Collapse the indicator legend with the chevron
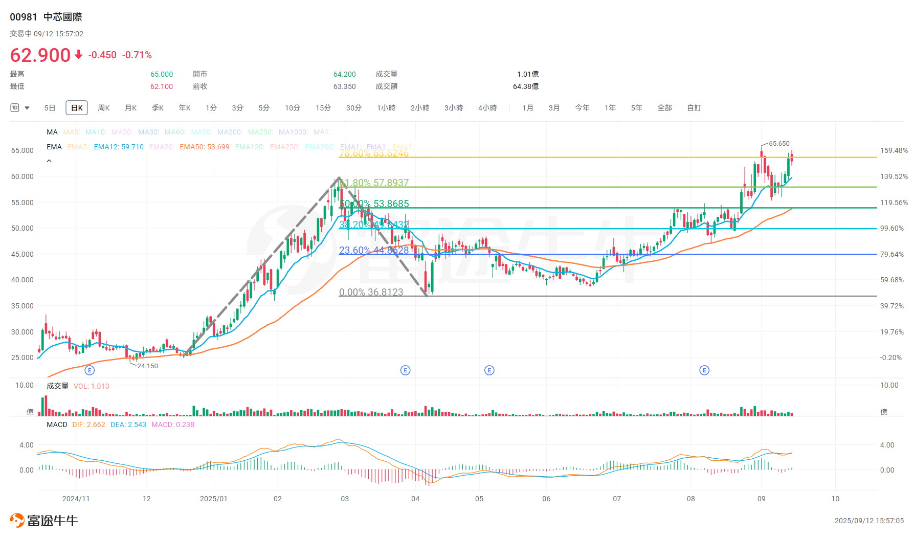The height and width of the screenshot is (537, 914). pos(49,160)
